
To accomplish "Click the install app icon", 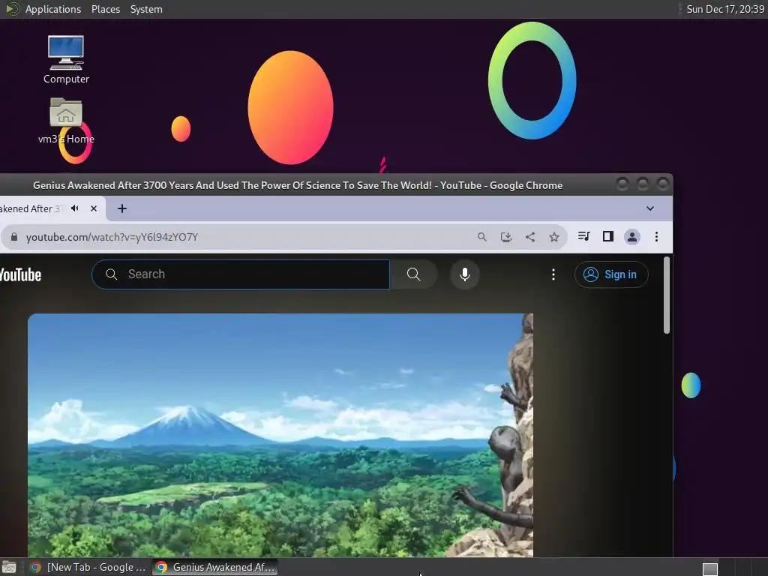I will point(506,237).
